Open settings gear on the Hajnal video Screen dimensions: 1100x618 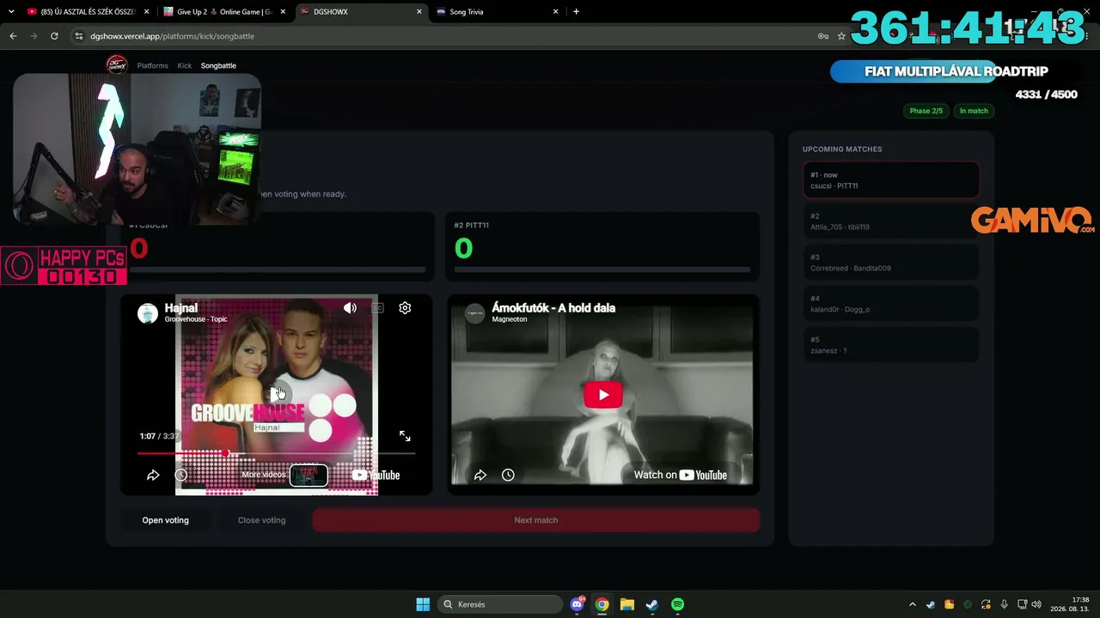(x=405, y=307)
